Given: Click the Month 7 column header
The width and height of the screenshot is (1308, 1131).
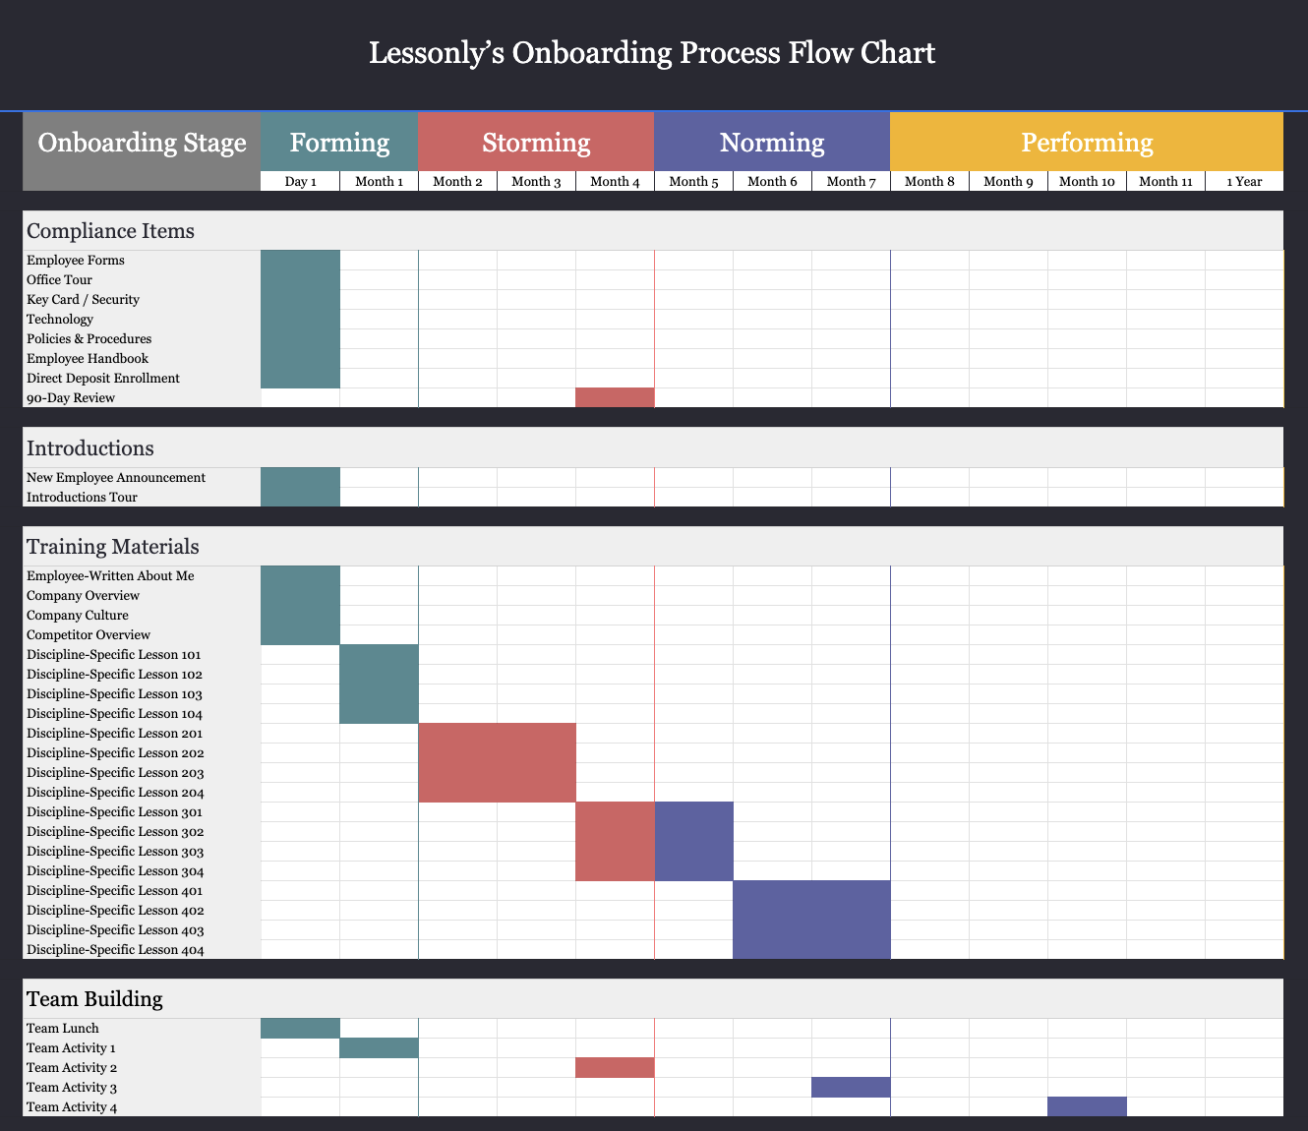Looking at the screenshot, I should point(852,181).
